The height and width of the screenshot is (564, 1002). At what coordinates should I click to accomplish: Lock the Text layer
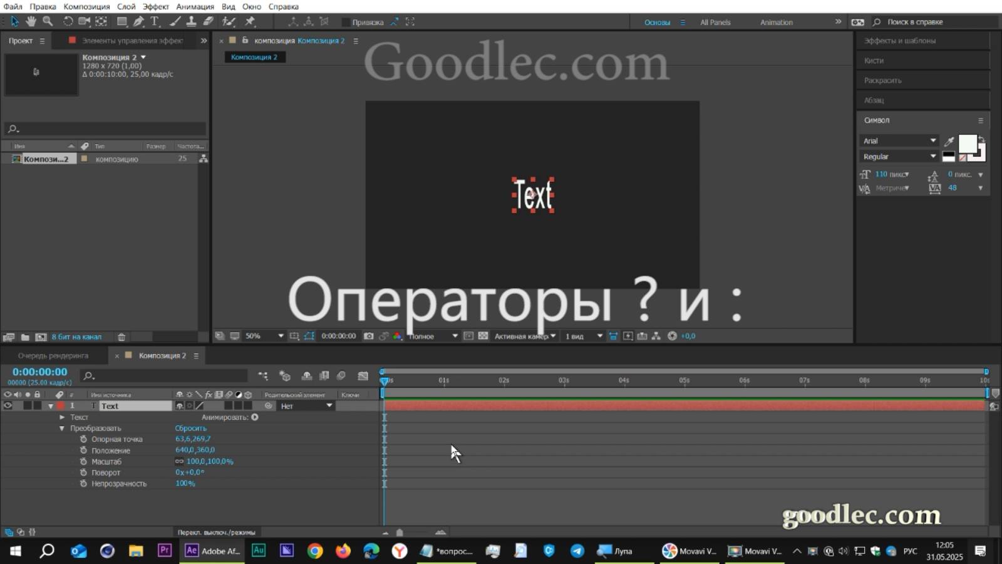38,405
